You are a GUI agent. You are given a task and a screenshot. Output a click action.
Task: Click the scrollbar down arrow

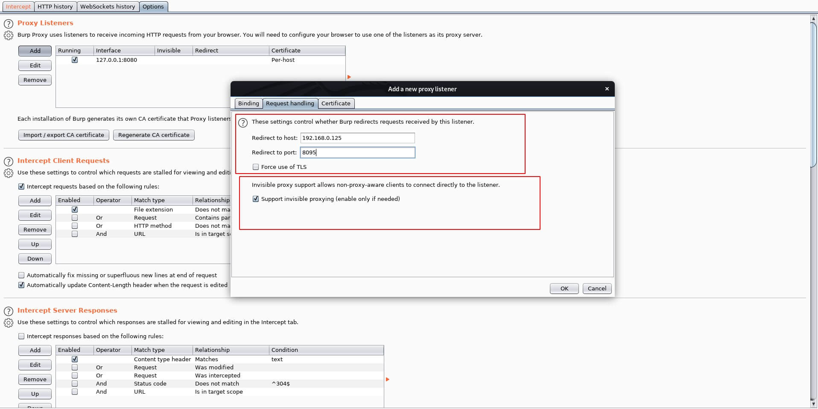[x=814, y=403]
